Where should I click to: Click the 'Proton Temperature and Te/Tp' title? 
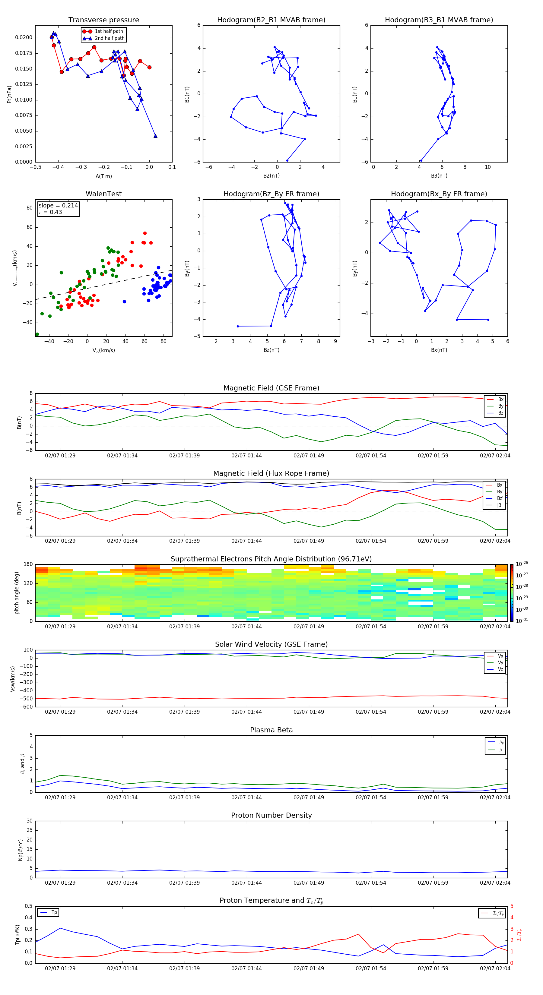click(x=271, y=900)
